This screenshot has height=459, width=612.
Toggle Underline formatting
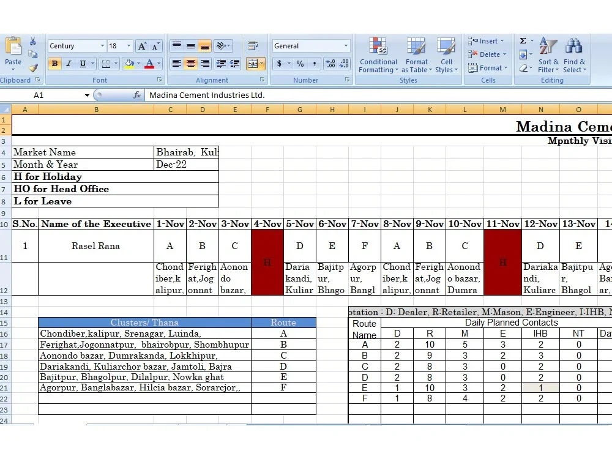coord(83,63)
